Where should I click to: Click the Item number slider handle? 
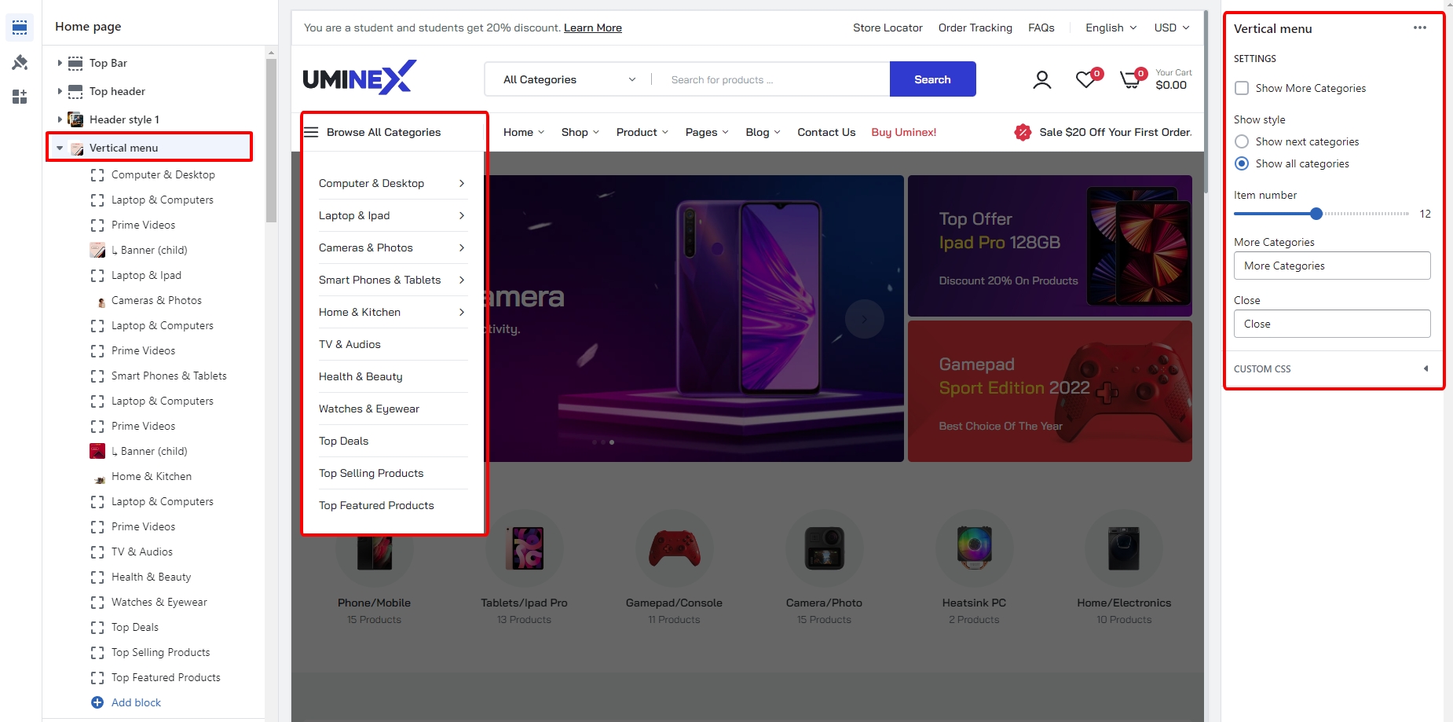(1316, 214)
